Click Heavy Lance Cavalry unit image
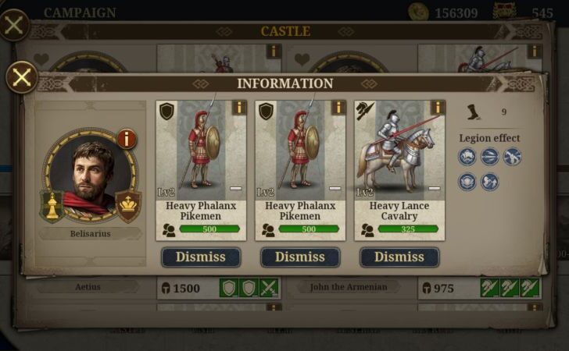The image size is (569, 351). [x=399, y=151]
